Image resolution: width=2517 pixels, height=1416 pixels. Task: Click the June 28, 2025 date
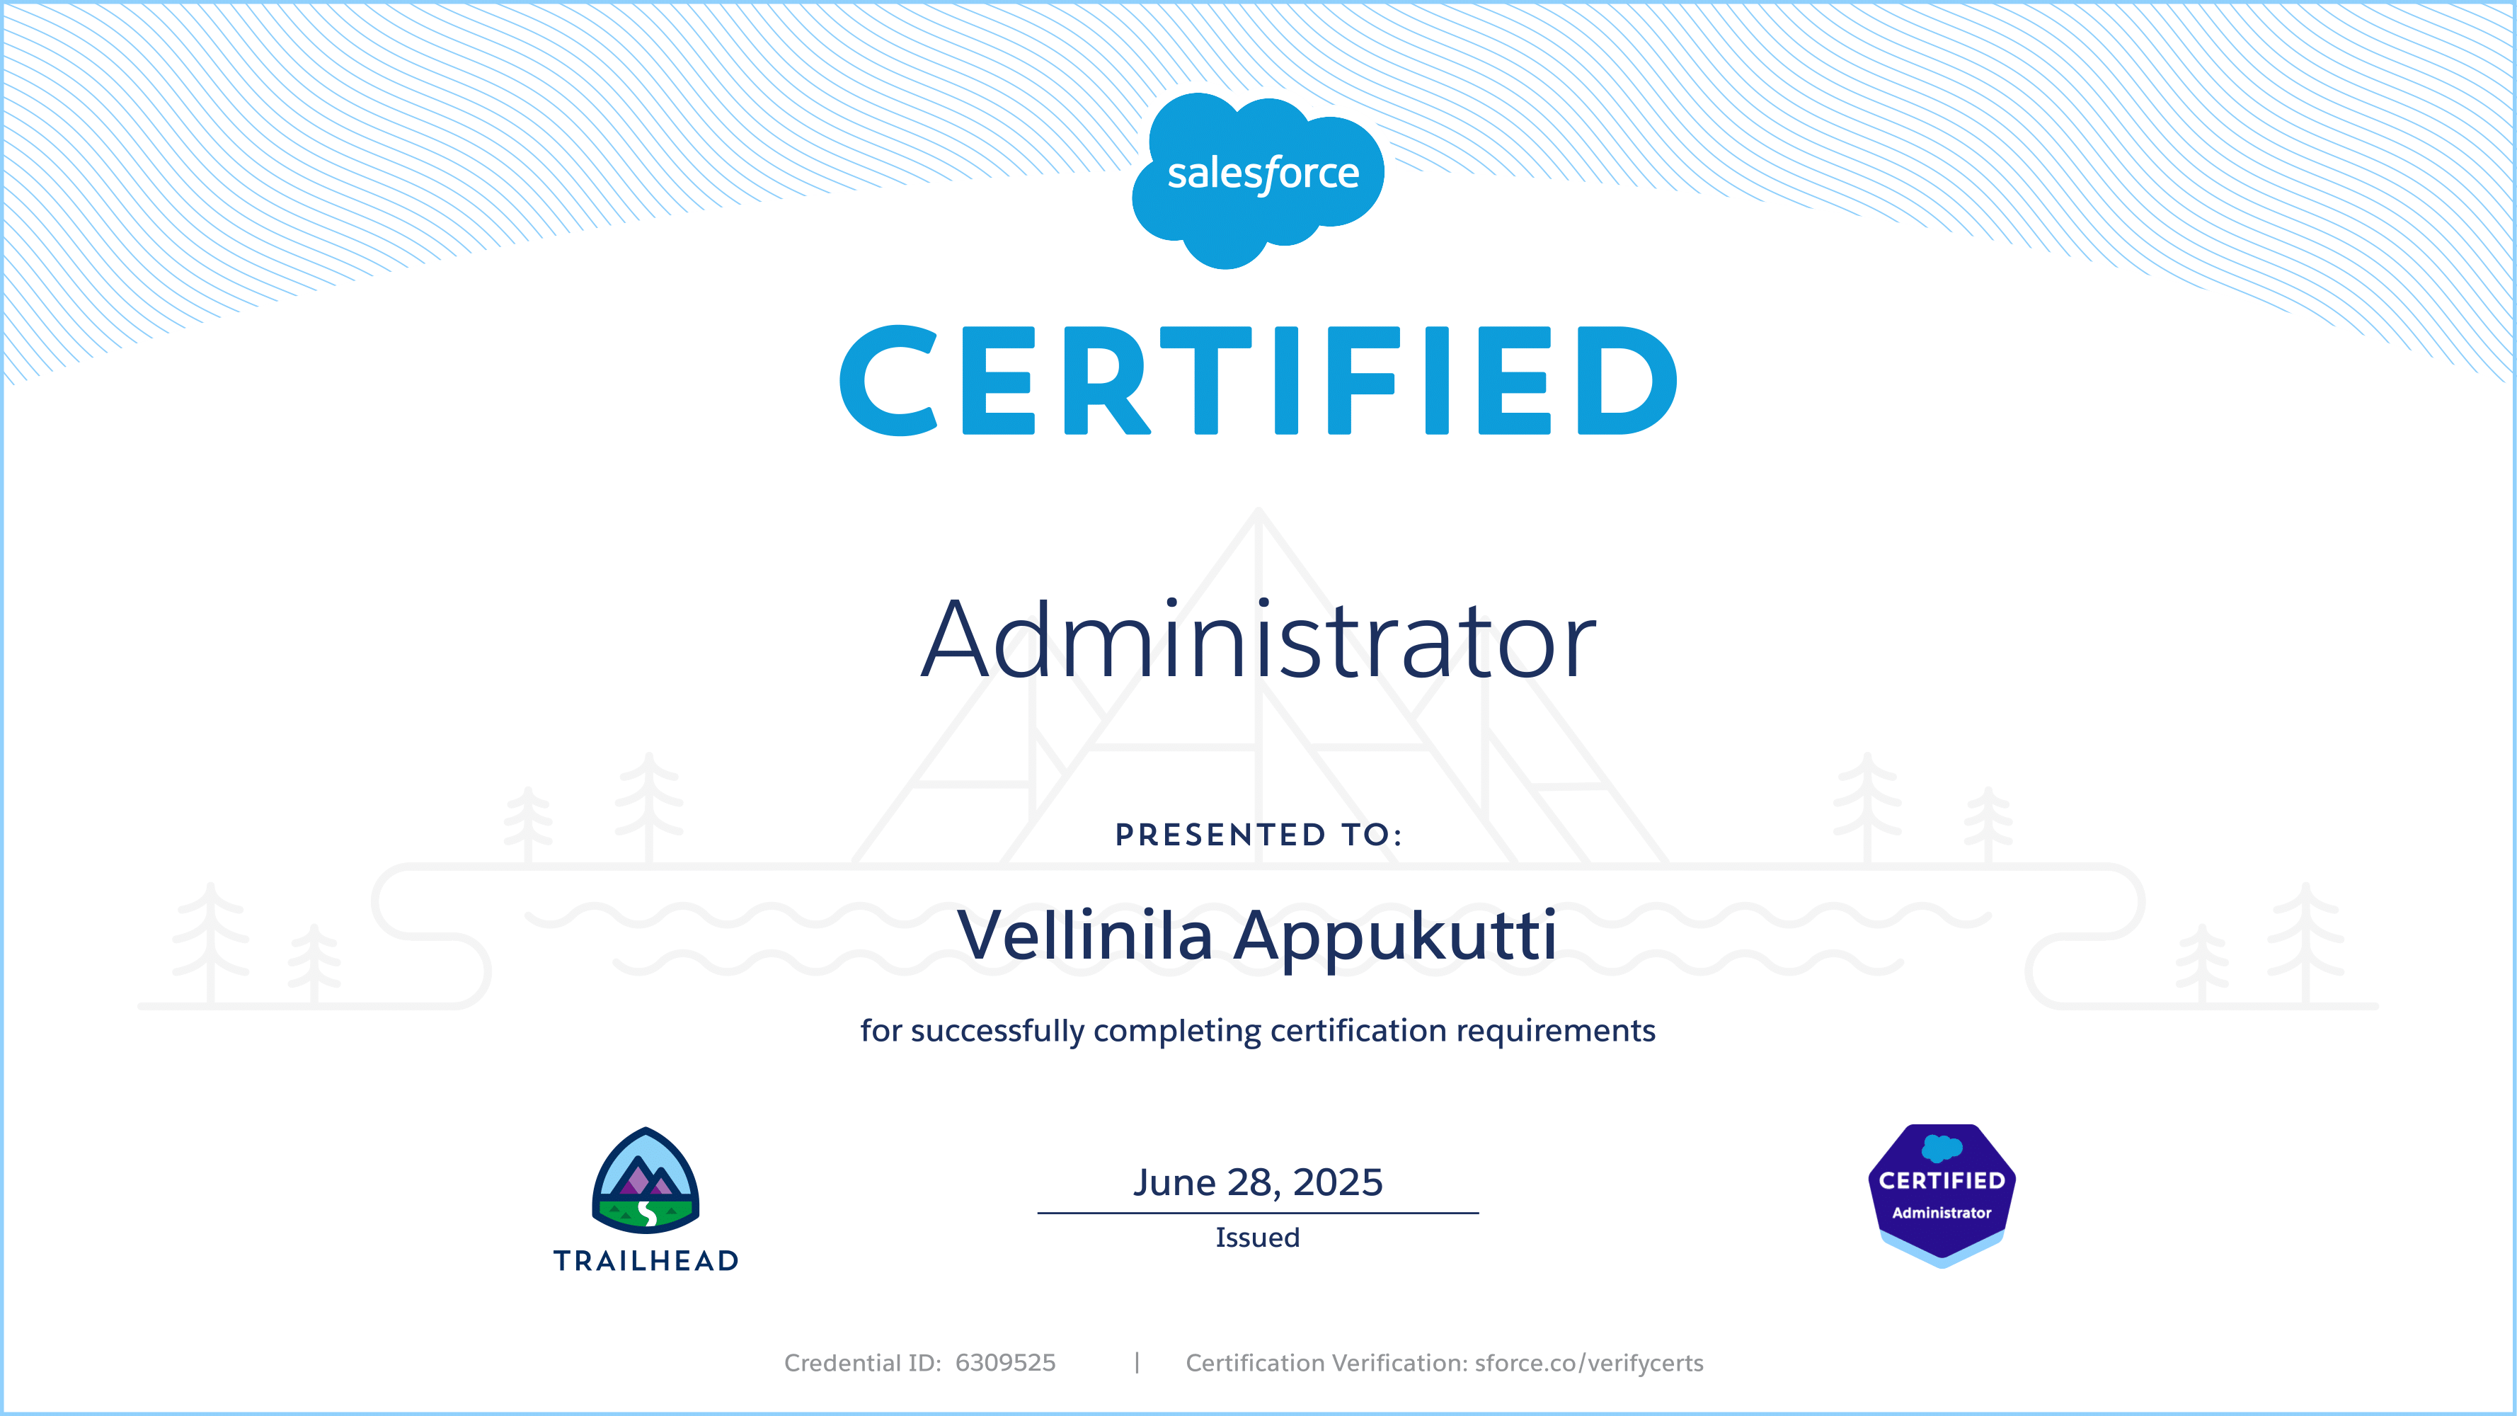coord(1258,1182)
